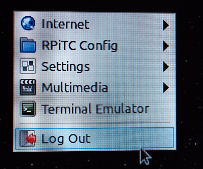Click the blue globe Internet icon
203x169 pixels.
coord(28,23)
